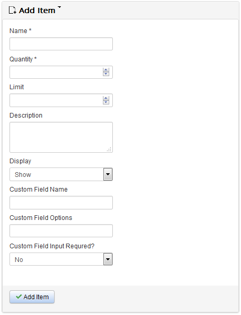Screen dimensions: 241x315
Task: Decrease Quantity with the down spinner arrow
Action: pyautogui.click(x=106, y=74)
